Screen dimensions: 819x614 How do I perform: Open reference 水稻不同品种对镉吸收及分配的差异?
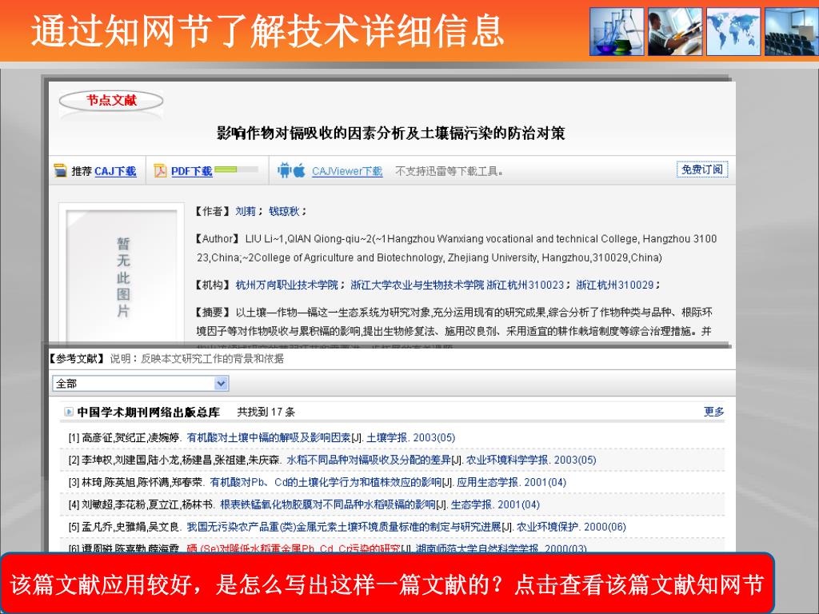click(x=369, y=460)
